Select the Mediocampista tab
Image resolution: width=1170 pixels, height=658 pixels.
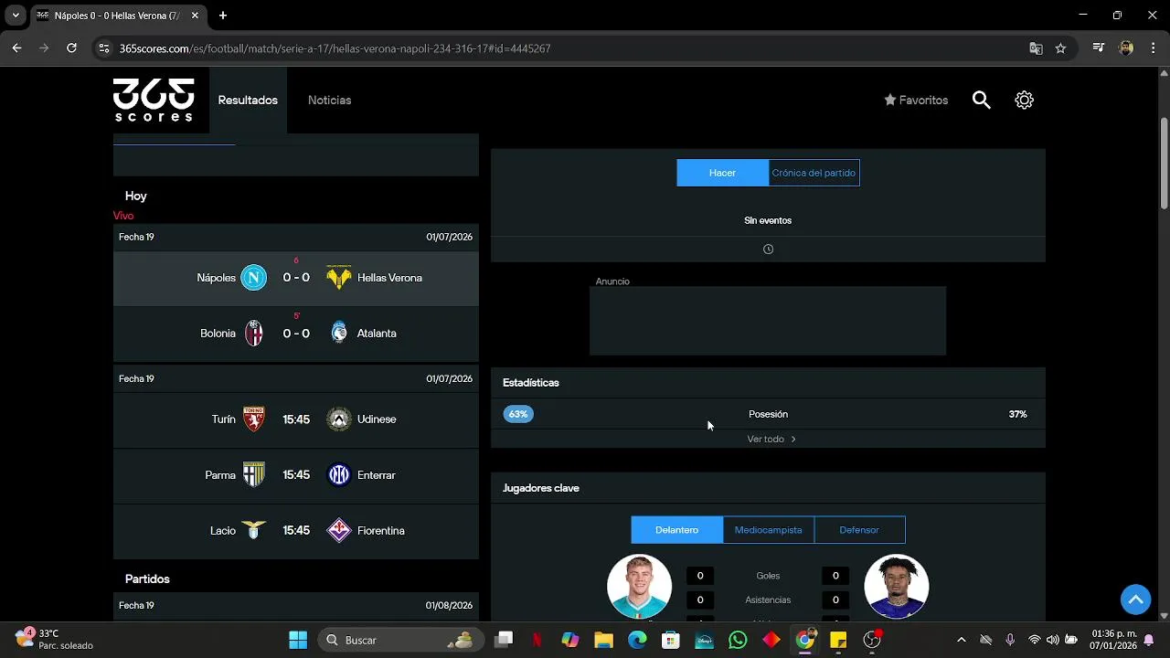(x=768, y=530)
